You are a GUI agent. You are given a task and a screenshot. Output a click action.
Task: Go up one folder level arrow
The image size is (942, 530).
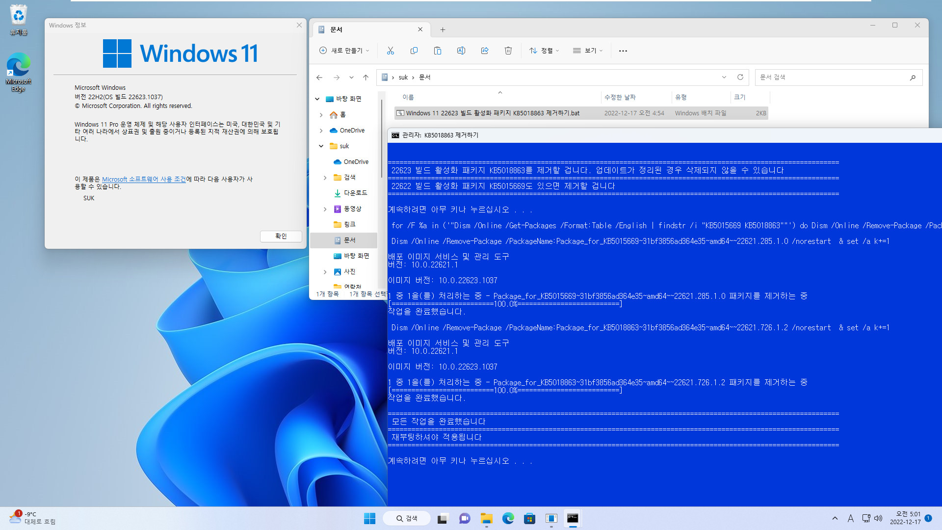click(366, 77)
